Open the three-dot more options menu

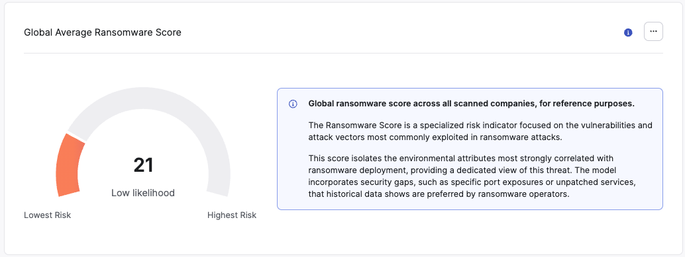[x=654, y=32]
